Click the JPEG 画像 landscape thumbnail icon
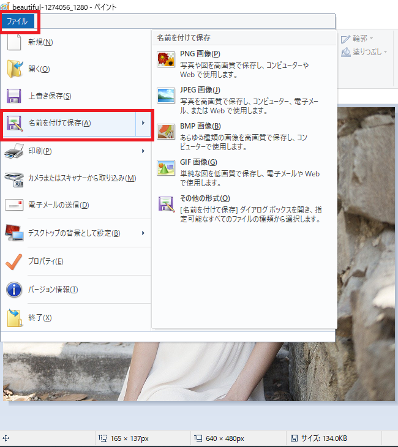The image size is (398, 447). 166,96
